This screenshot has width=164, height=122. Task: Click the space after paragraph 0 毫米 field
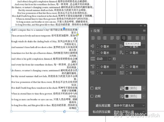pyautogui.click(x=137, y=67)
